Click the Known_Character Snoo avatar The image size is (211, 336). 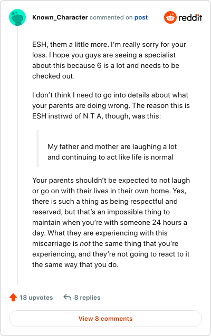(17, 17)
